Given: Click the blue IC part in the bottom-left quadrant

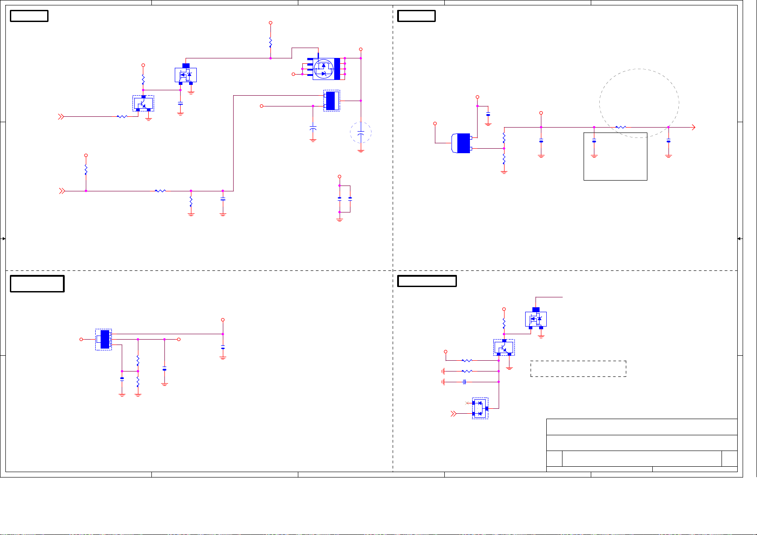Looking at the screenshot, I should click(x=104, y=339).
